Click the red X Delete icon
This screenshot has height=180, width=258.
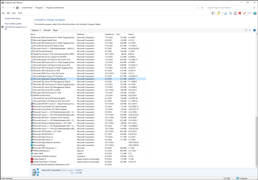click(240, 13)
